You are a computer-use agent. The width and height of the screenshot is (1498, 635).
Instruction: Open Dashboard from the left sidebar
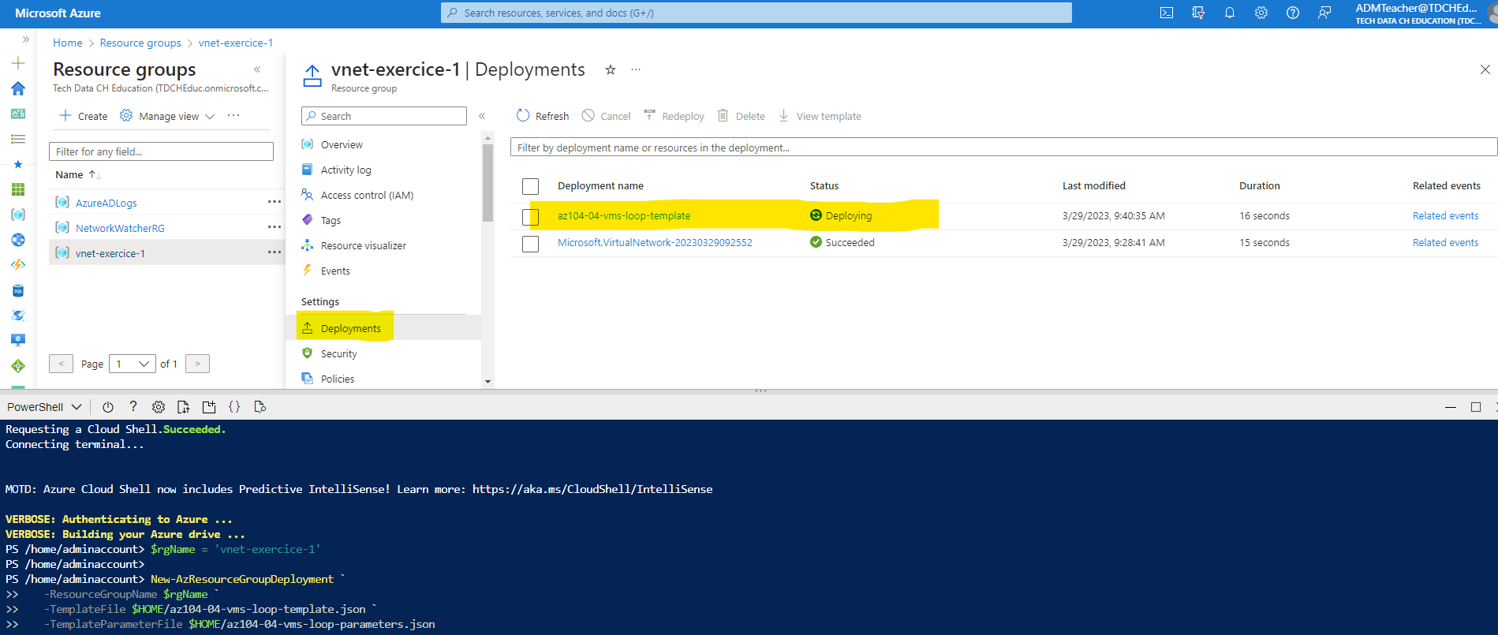pyautogui.click(x=18, y=114)
